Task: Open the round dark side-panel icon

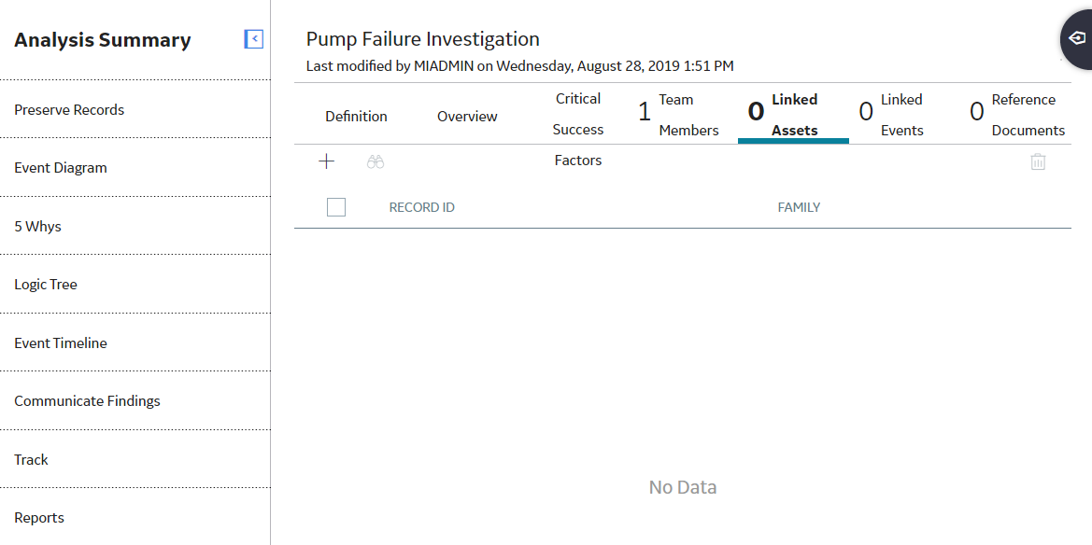Action: pyautogui.click(x=1077, y=38)
